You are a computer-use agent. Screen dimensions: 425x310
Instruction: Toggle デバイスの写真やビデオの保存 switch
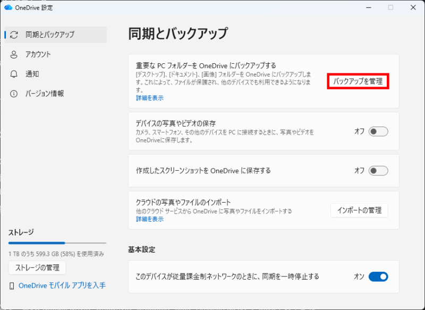(378, 131)
